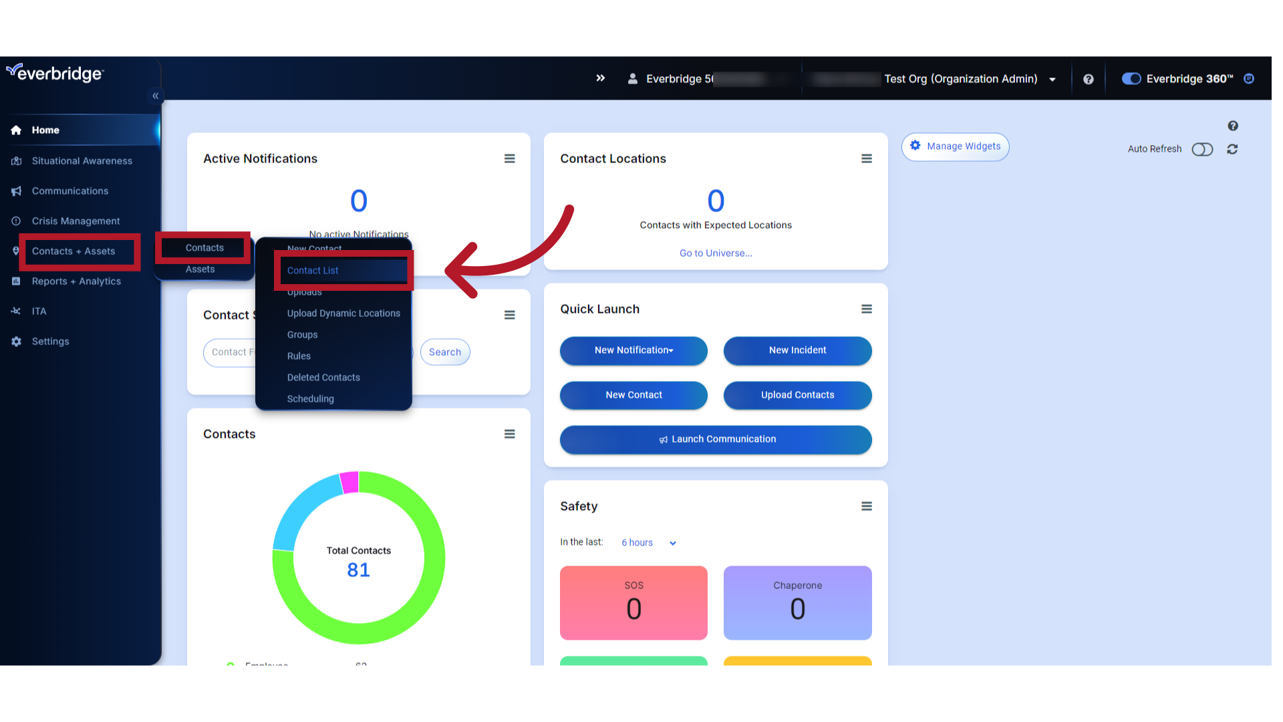Screen dimensions: 1283x722
Task: Expand the top bar double-arrow icon
Action: coord(601,78)
